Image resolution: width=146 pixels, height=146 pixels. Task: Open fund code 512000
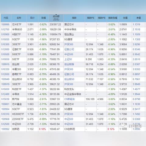pyautogui.click(x=5, y=74)
